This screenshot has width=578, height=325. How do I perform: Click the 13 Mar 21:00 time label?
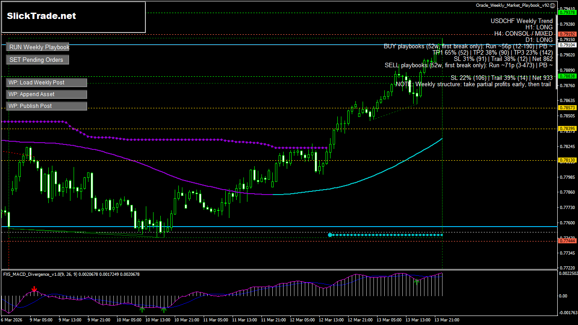[x=447, y=320]
